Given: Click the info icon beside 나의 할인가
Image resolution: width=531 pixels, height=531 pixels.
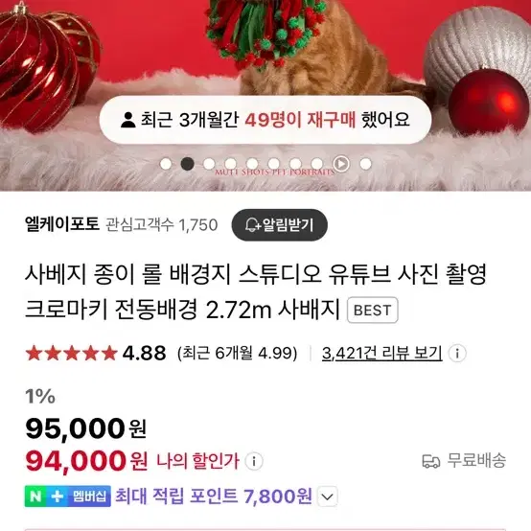Looking at the screenshot, I should point(254,461).
